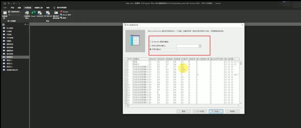The image size is (301, 128).
Task: Click the preview table horizontal scroll right arrow
Action: (x=238, y=105)
